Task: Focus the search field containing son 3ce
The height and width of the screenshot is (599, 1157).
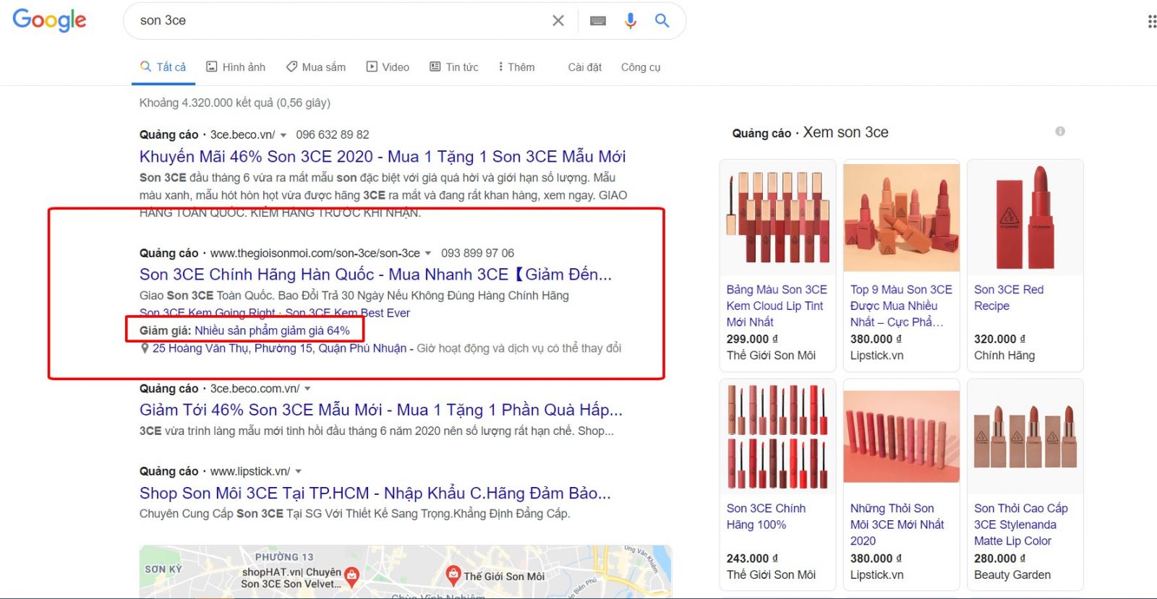Action: 340,21
